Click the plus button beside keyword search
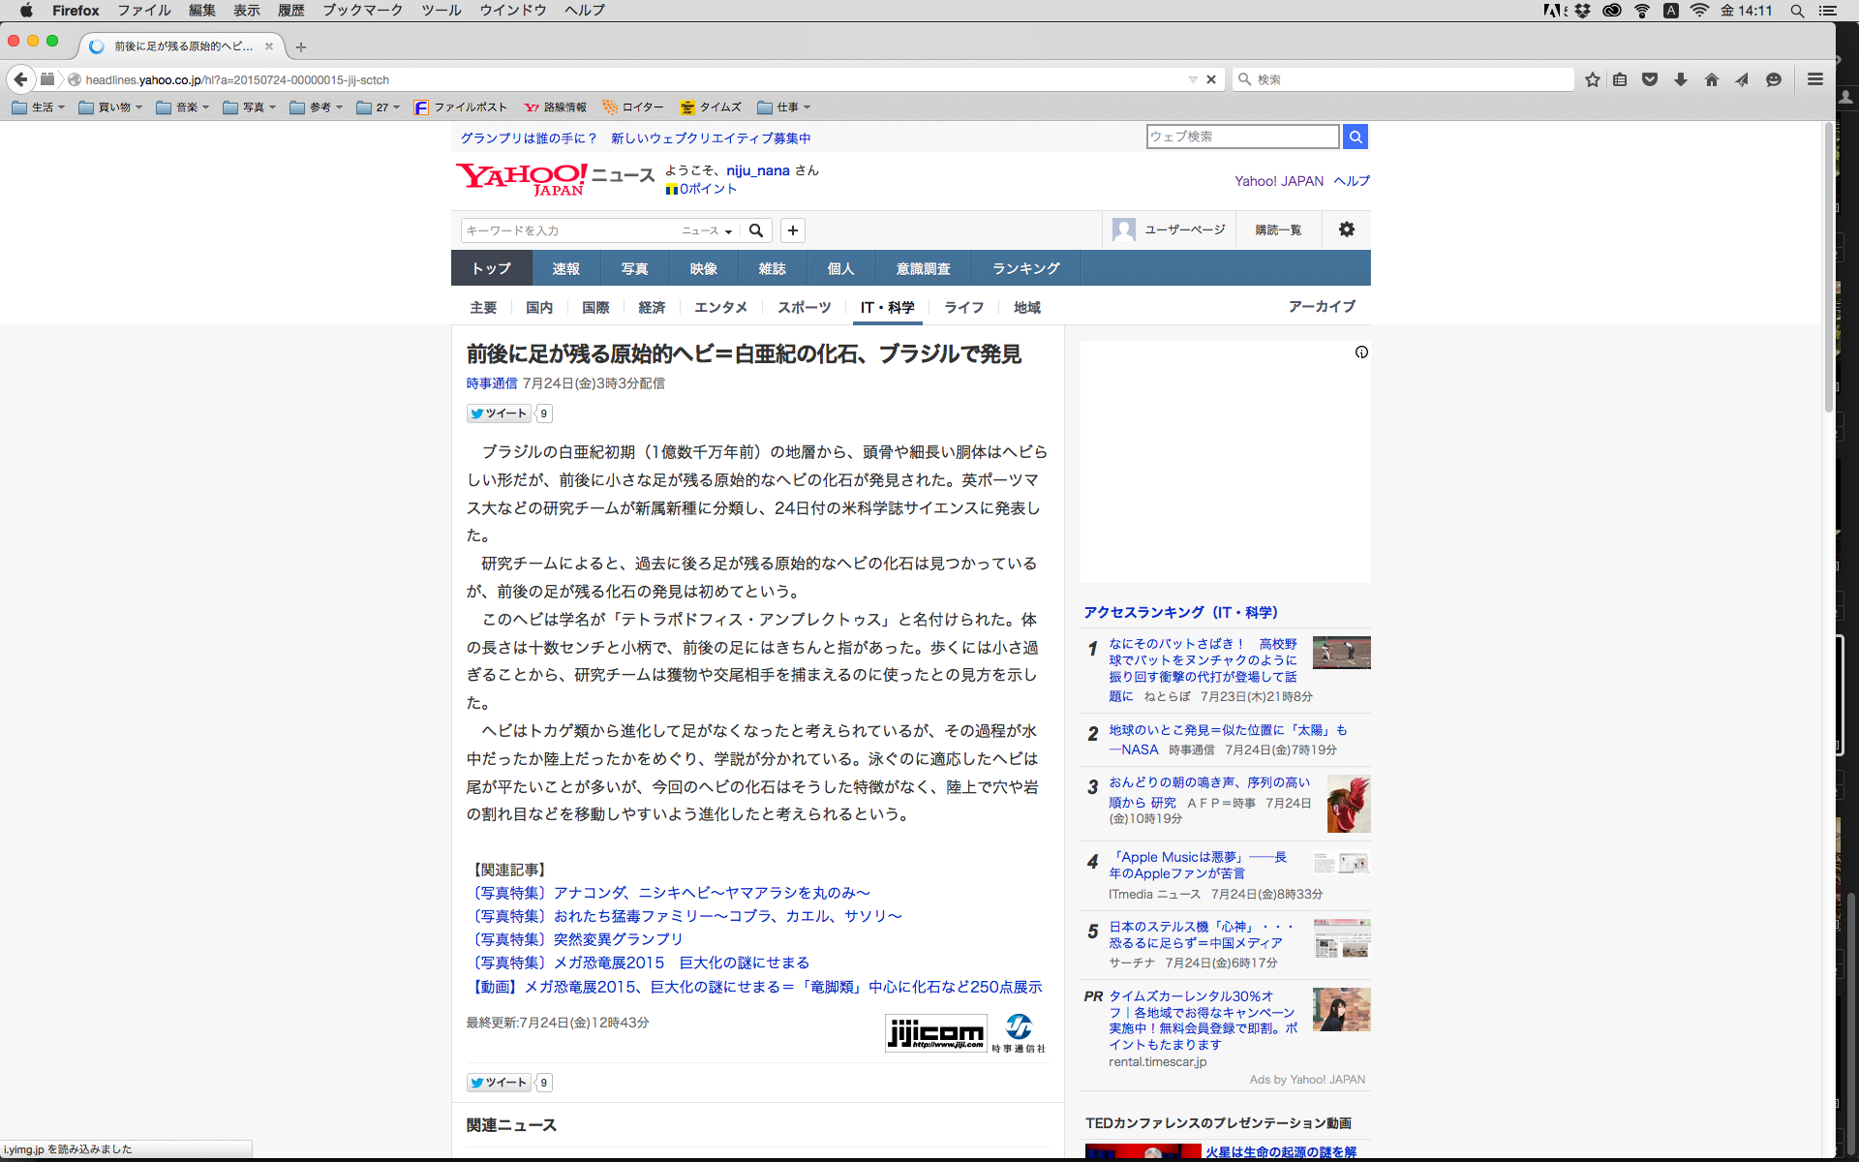 click(793, 230)
